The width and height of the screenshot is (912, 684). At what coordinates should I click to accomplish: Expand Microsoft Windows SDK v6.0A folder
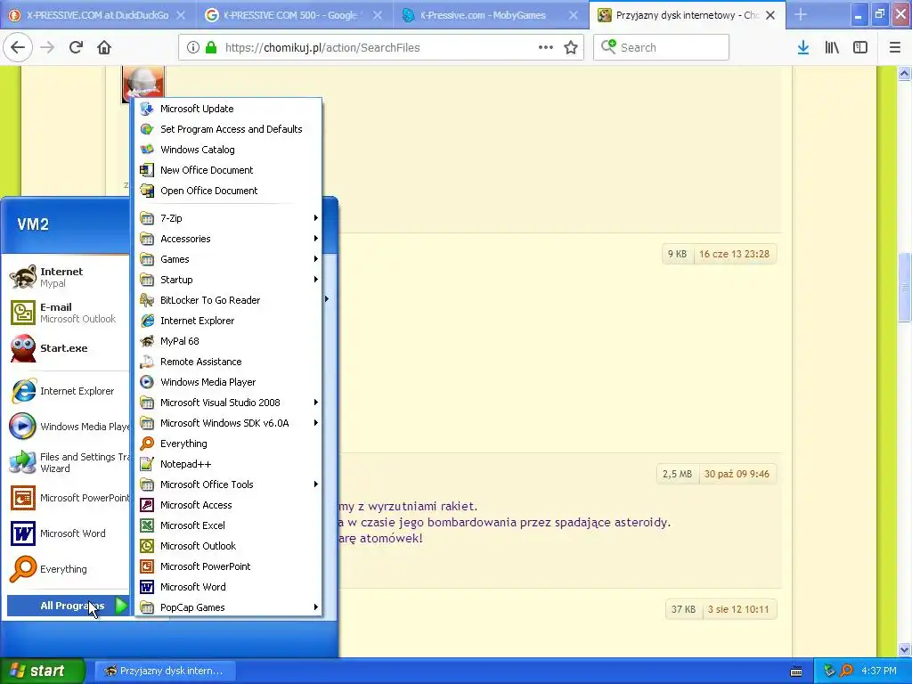tap(229, 423)
